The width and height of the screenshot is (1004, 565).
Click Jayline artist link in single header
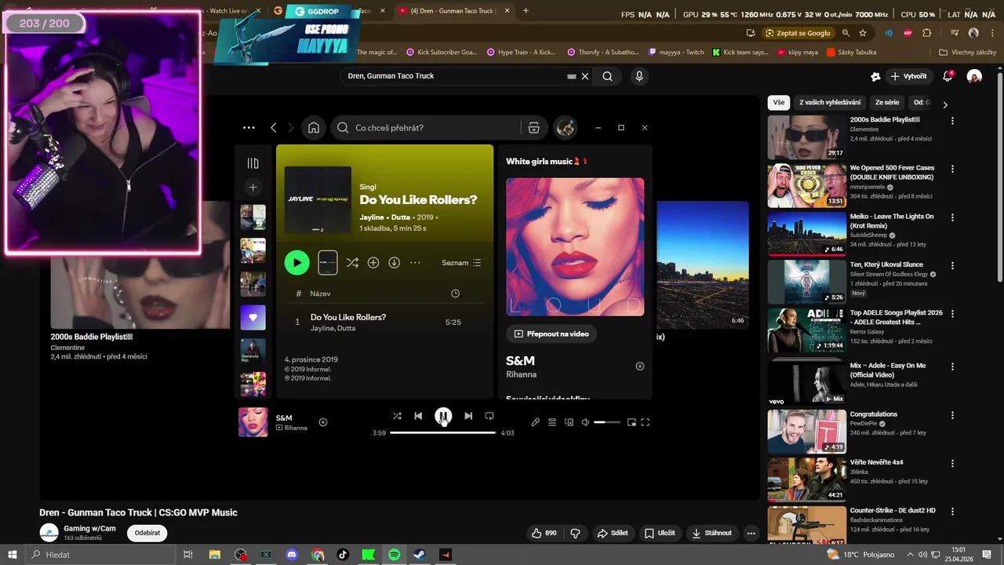point(372,217)
